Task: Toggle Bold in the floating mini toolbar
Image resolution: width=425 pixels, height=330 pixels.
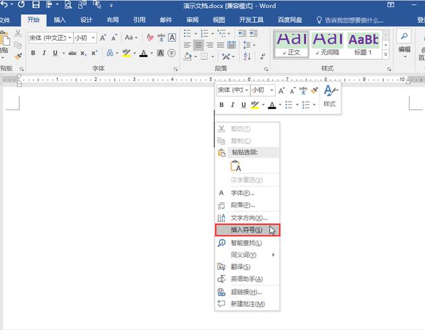Action: point(222,105)
